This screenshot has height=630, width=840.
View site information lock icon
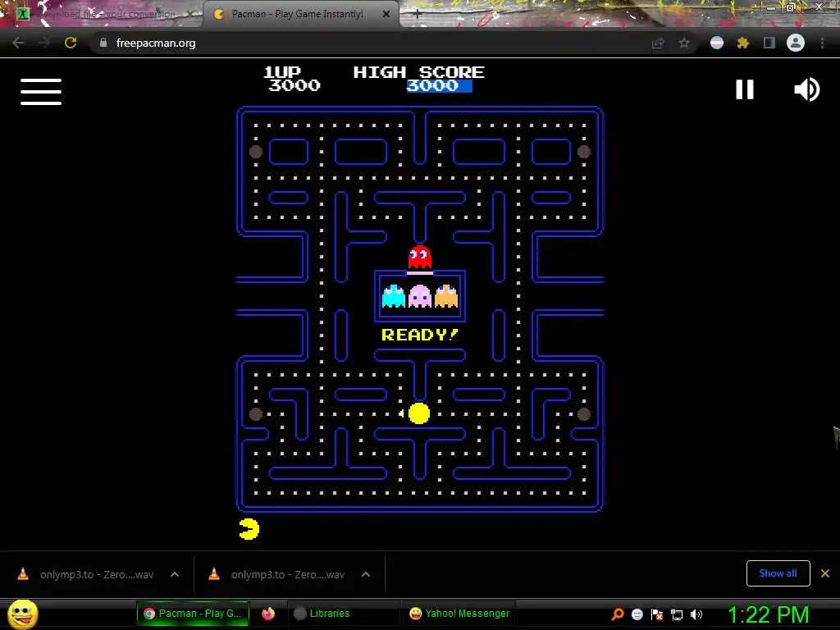(103, 43)
